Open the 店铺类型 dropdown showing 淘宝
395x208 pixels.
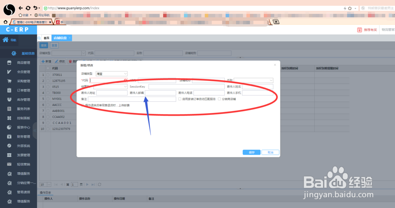pos(112,74)
